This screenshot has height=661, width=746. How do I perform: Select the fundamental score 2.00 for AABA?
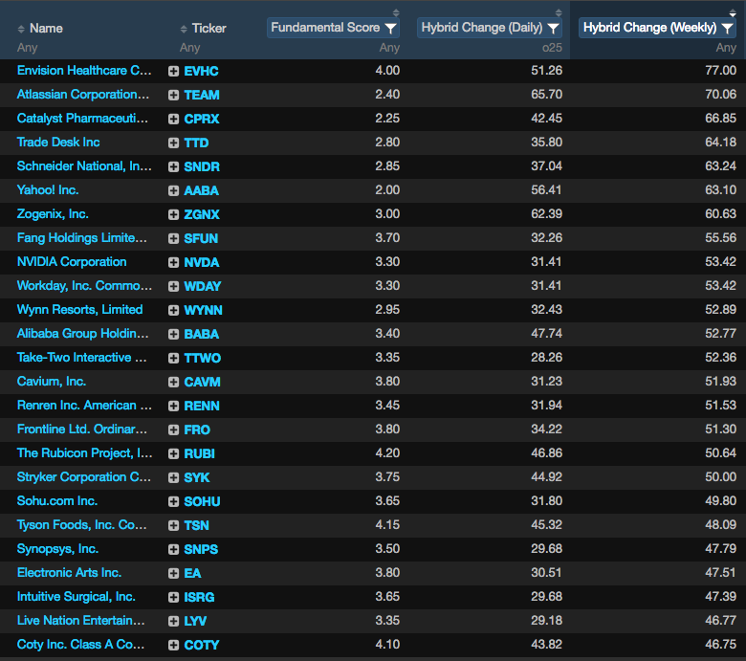coord(387,189)
